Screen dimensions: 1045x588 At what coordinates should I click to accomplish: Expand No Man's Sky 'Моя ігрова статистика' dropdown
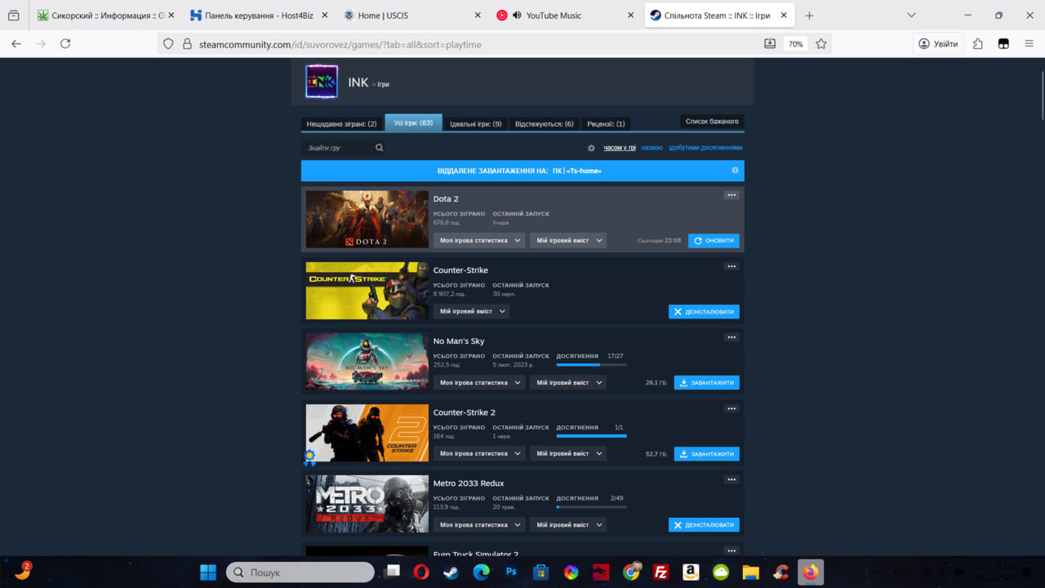pyautogui.click(x=479, y=382)
